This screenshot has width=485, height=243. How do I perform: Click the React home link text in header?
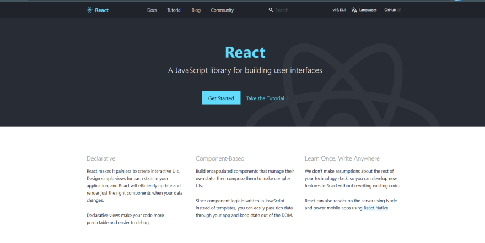click(102, 10)
